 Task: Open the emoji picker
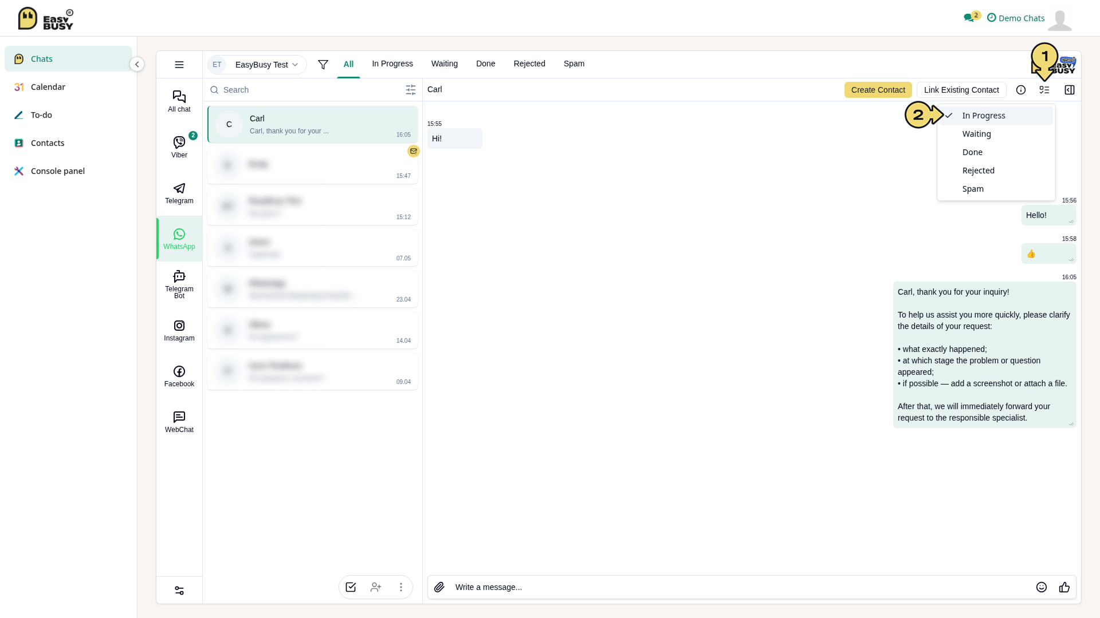point(1042,587)
